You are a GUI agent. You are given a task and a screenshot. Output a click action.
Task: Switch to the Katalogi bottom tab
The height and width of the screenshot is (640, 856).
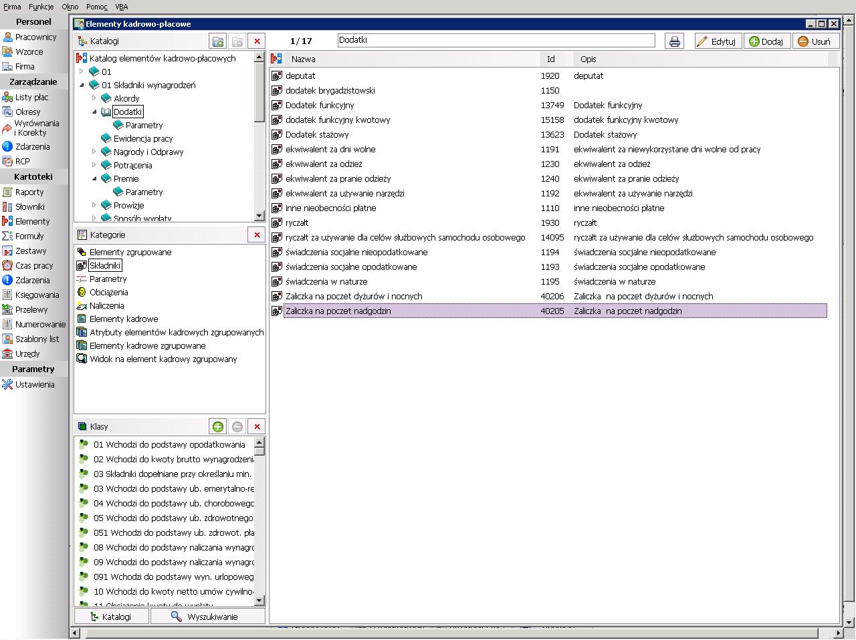coord(112,617)
